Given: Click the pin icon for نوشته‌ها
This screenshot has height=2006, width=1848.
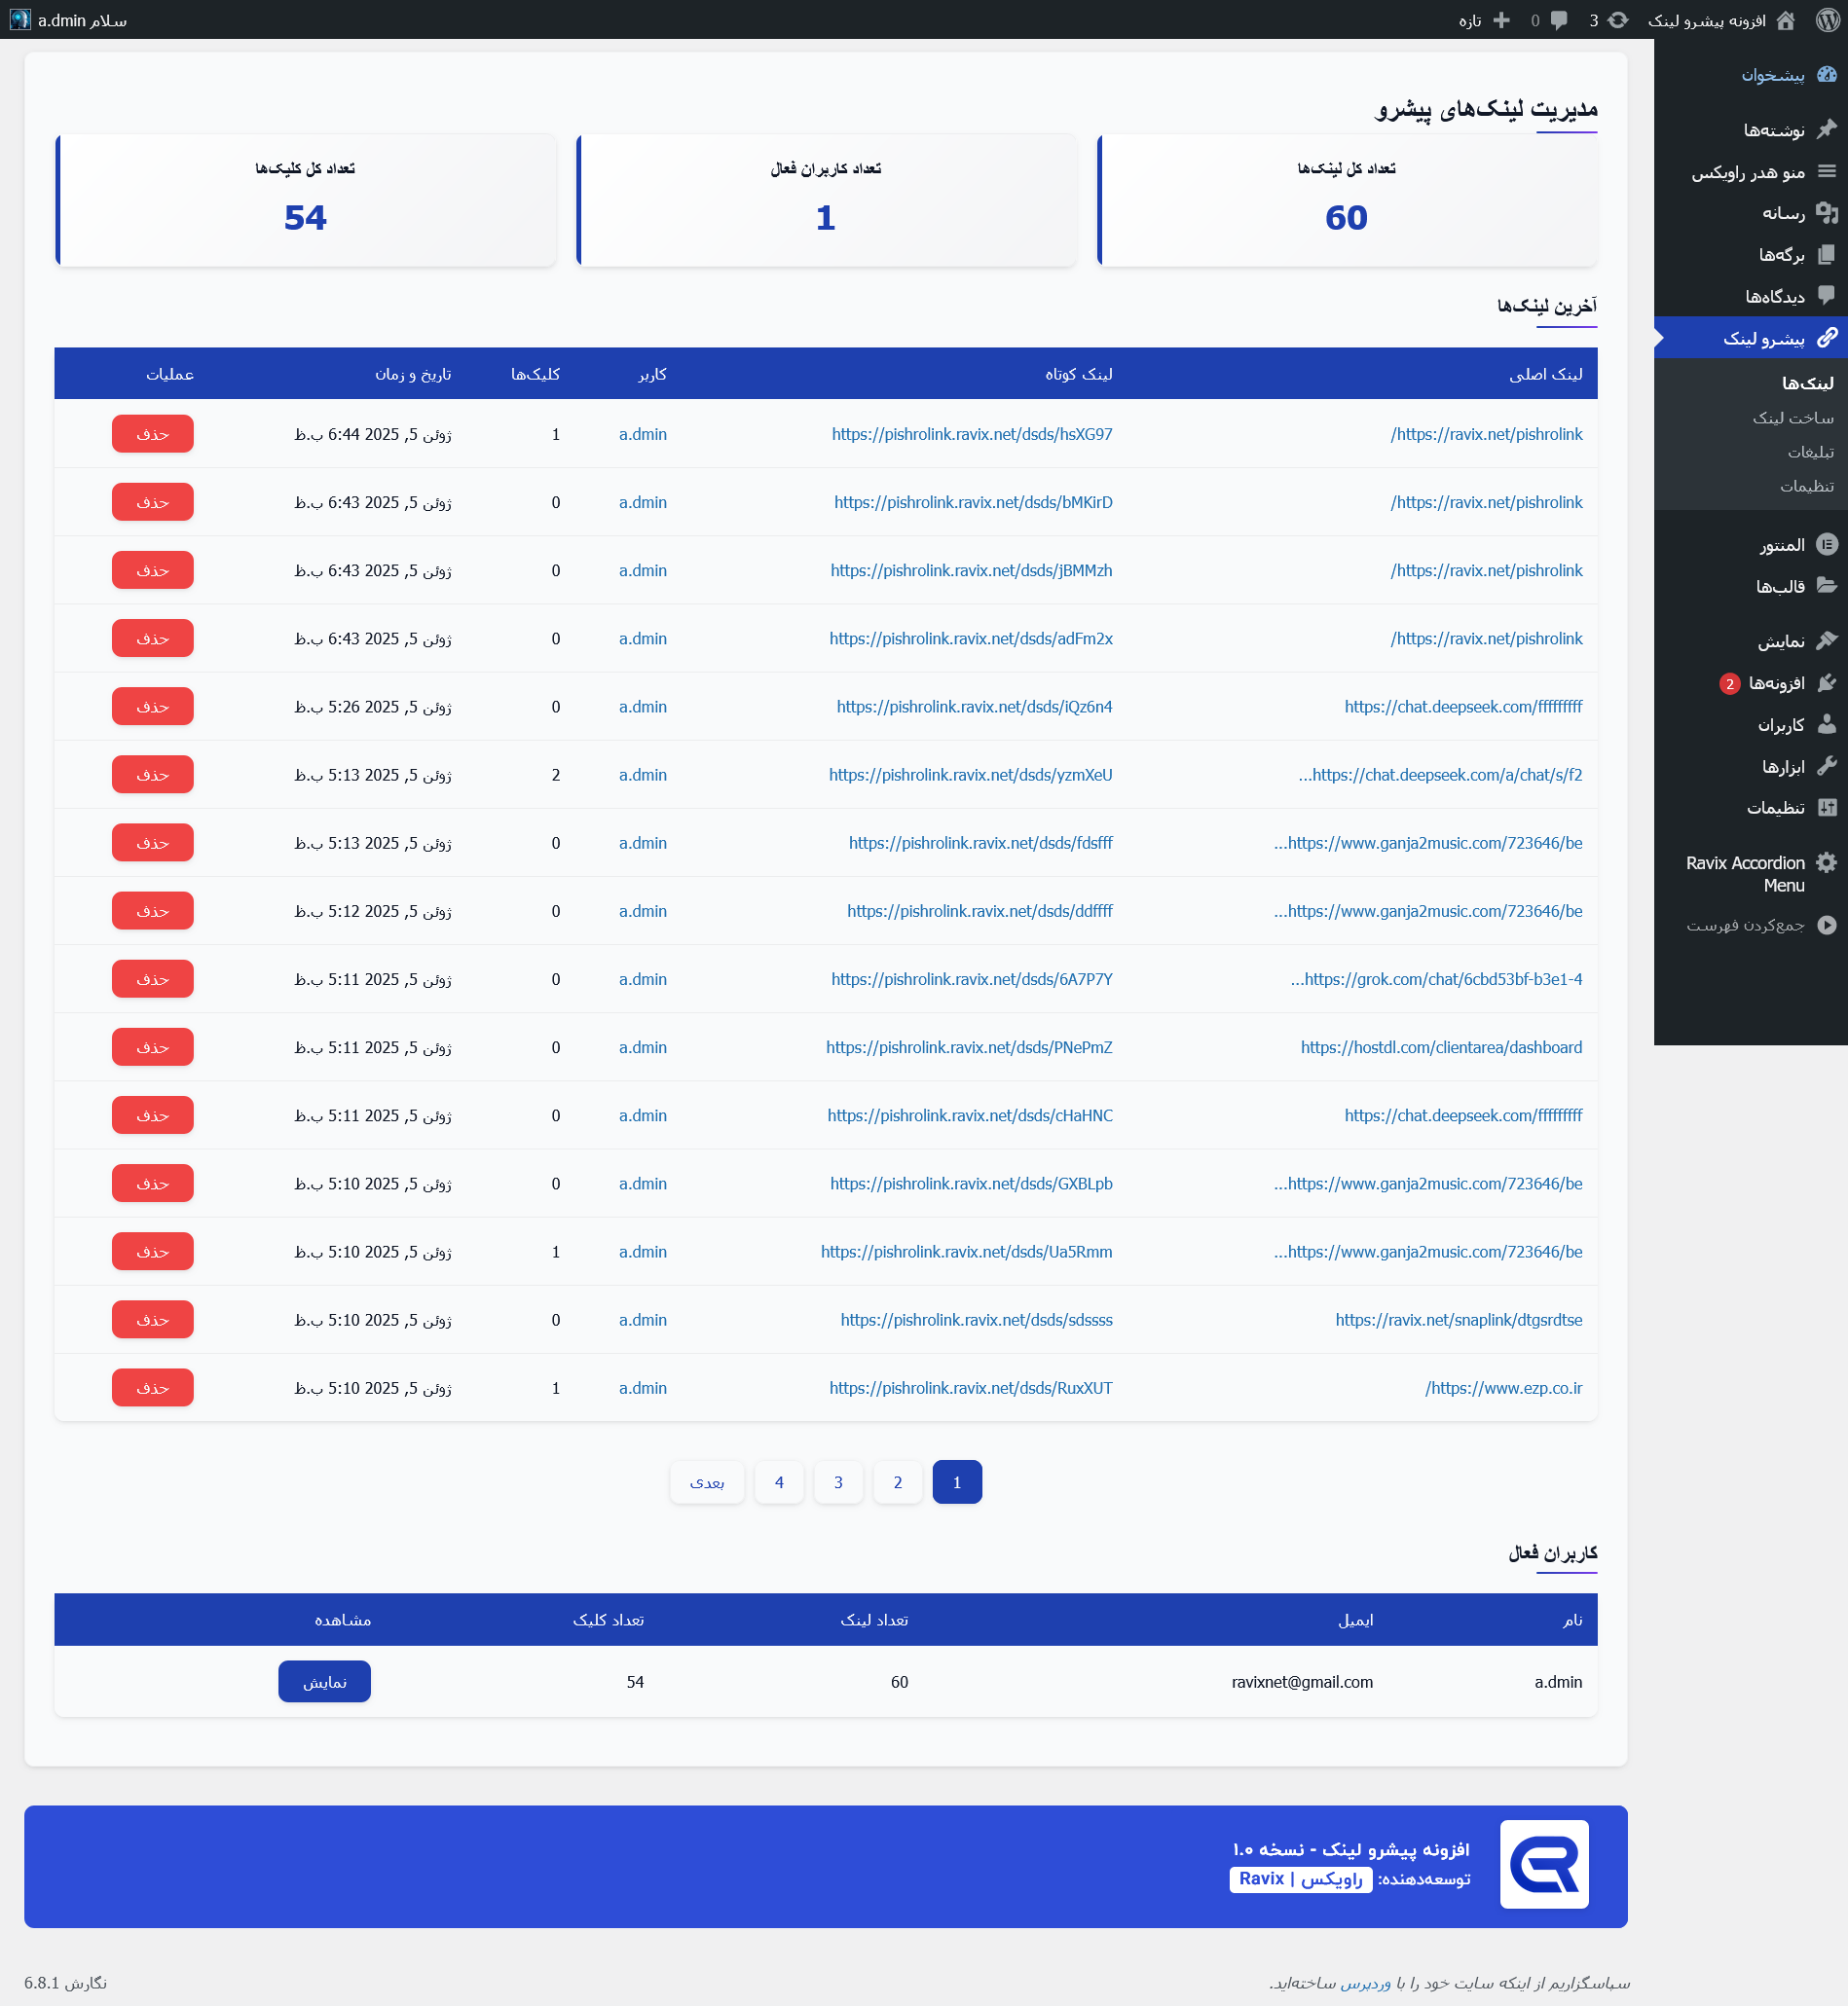Looking at the screenshot, I should [1827, 128].
